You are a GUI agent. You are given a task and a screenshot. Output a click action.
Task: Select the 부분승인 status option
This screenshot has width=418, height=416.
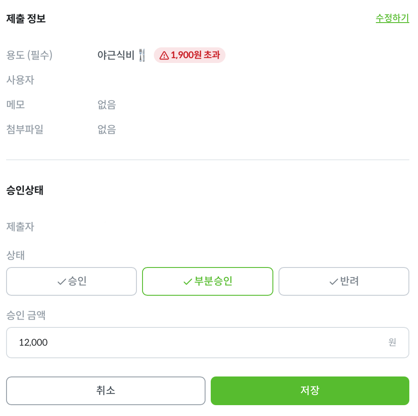(208, 281)
